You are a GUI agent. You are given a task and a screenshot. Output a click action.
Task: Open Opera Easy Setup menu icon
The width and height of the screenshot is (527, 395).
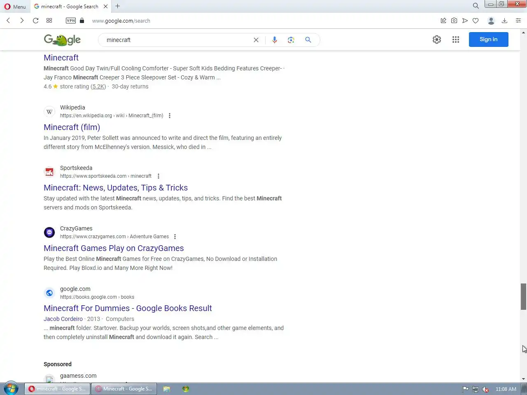click(x=518, y=21)
